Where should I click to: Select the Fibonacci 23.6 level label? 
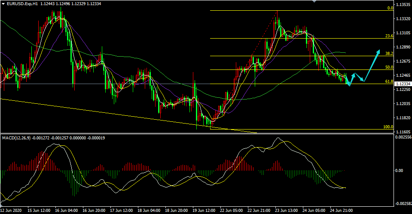(x=389, y=36)
